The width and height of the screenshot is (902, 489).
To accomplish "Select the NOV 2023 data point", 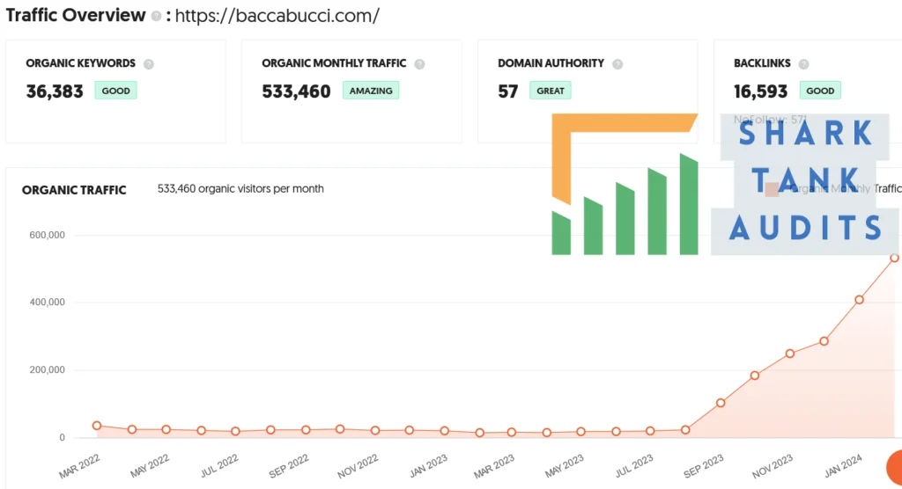I will pos(790,354).
